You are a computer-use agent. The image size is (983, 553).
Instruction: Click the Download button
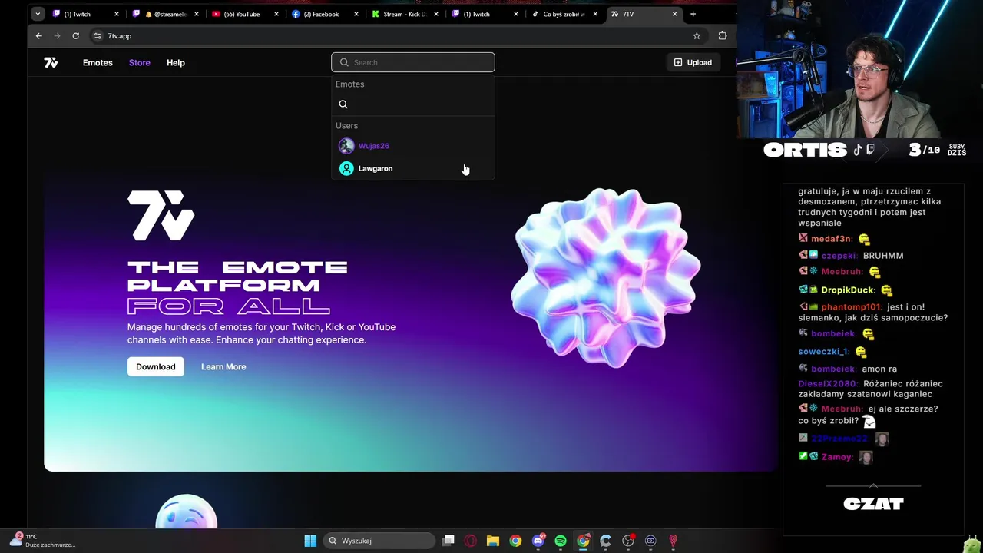click(x=156, y=366)
